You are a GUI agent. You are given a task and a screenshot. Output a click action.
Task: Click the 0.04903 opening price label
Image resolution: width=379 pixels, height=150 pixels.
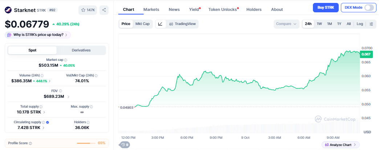click(127, 107)
